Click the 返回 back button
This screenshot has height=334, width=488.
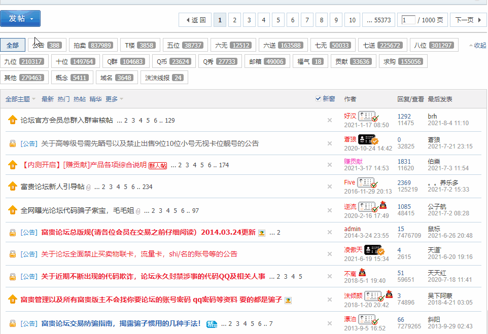tap(195, 20)
